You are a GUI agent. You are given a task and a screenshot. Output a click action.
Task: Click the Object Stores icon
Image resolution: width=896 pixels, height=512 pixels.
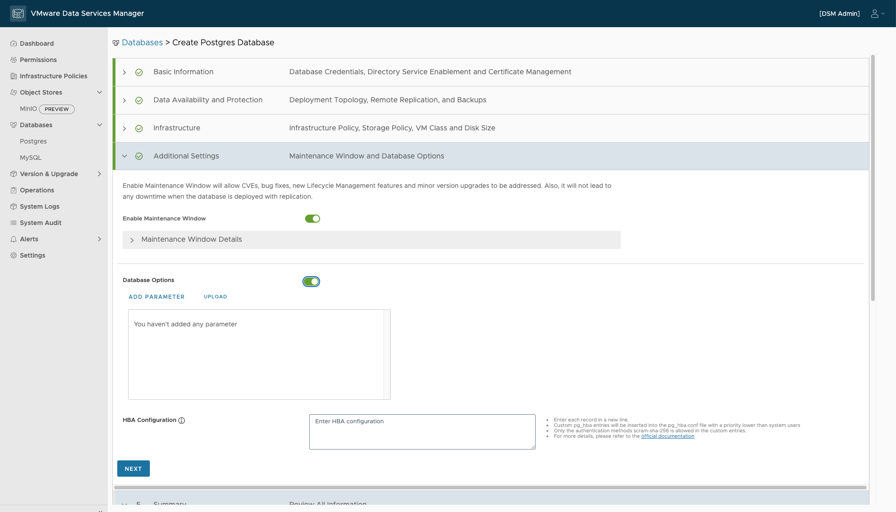tap(14, 92)
